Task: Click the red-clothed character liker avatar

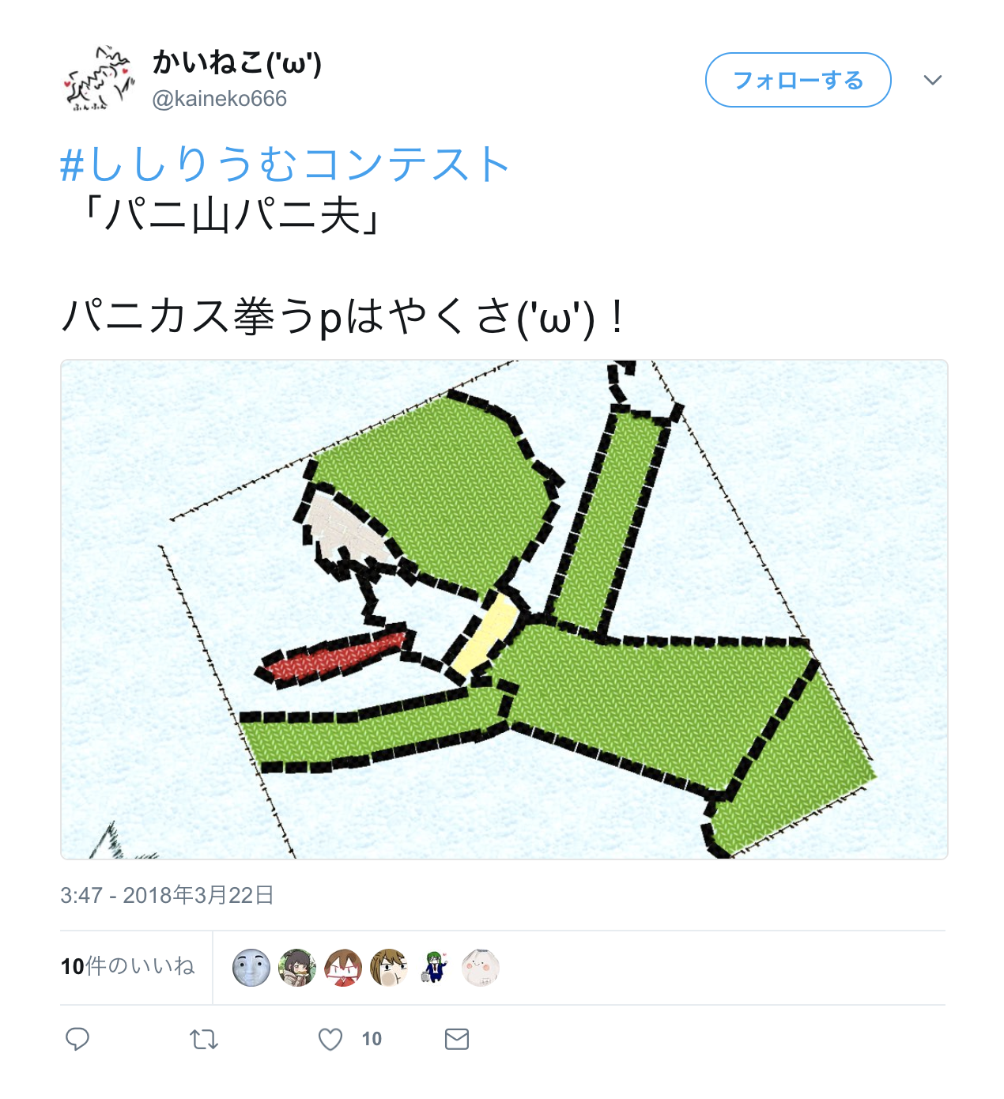Action: click(343, 968)
